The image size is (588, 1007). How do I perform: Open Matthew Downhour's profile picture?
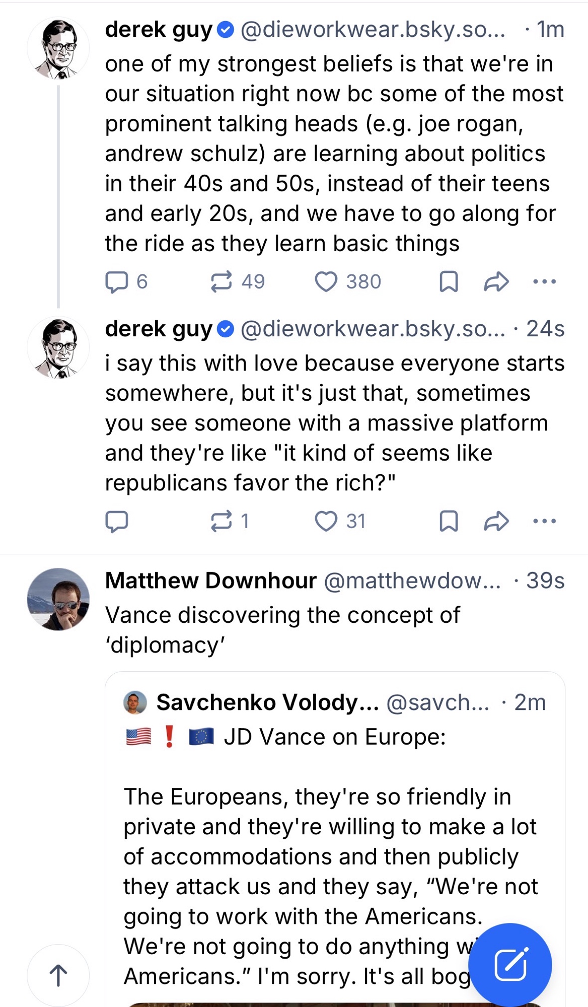[58, 599]
